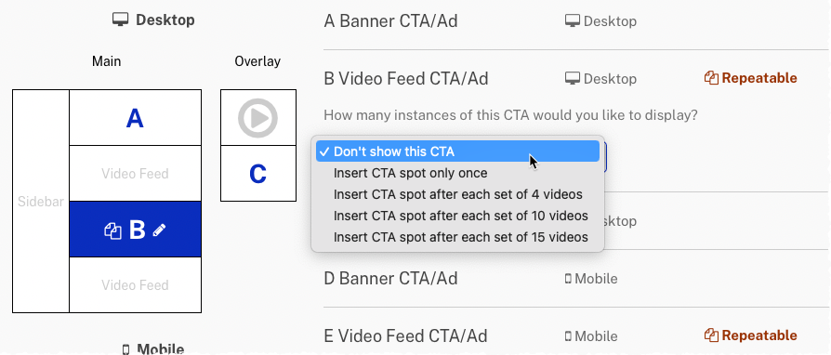The width and height of the screenshot is (831, 355).
Task: Click the phone icon beside D Banner CTA/Ad
Action: tap(568, 279)
